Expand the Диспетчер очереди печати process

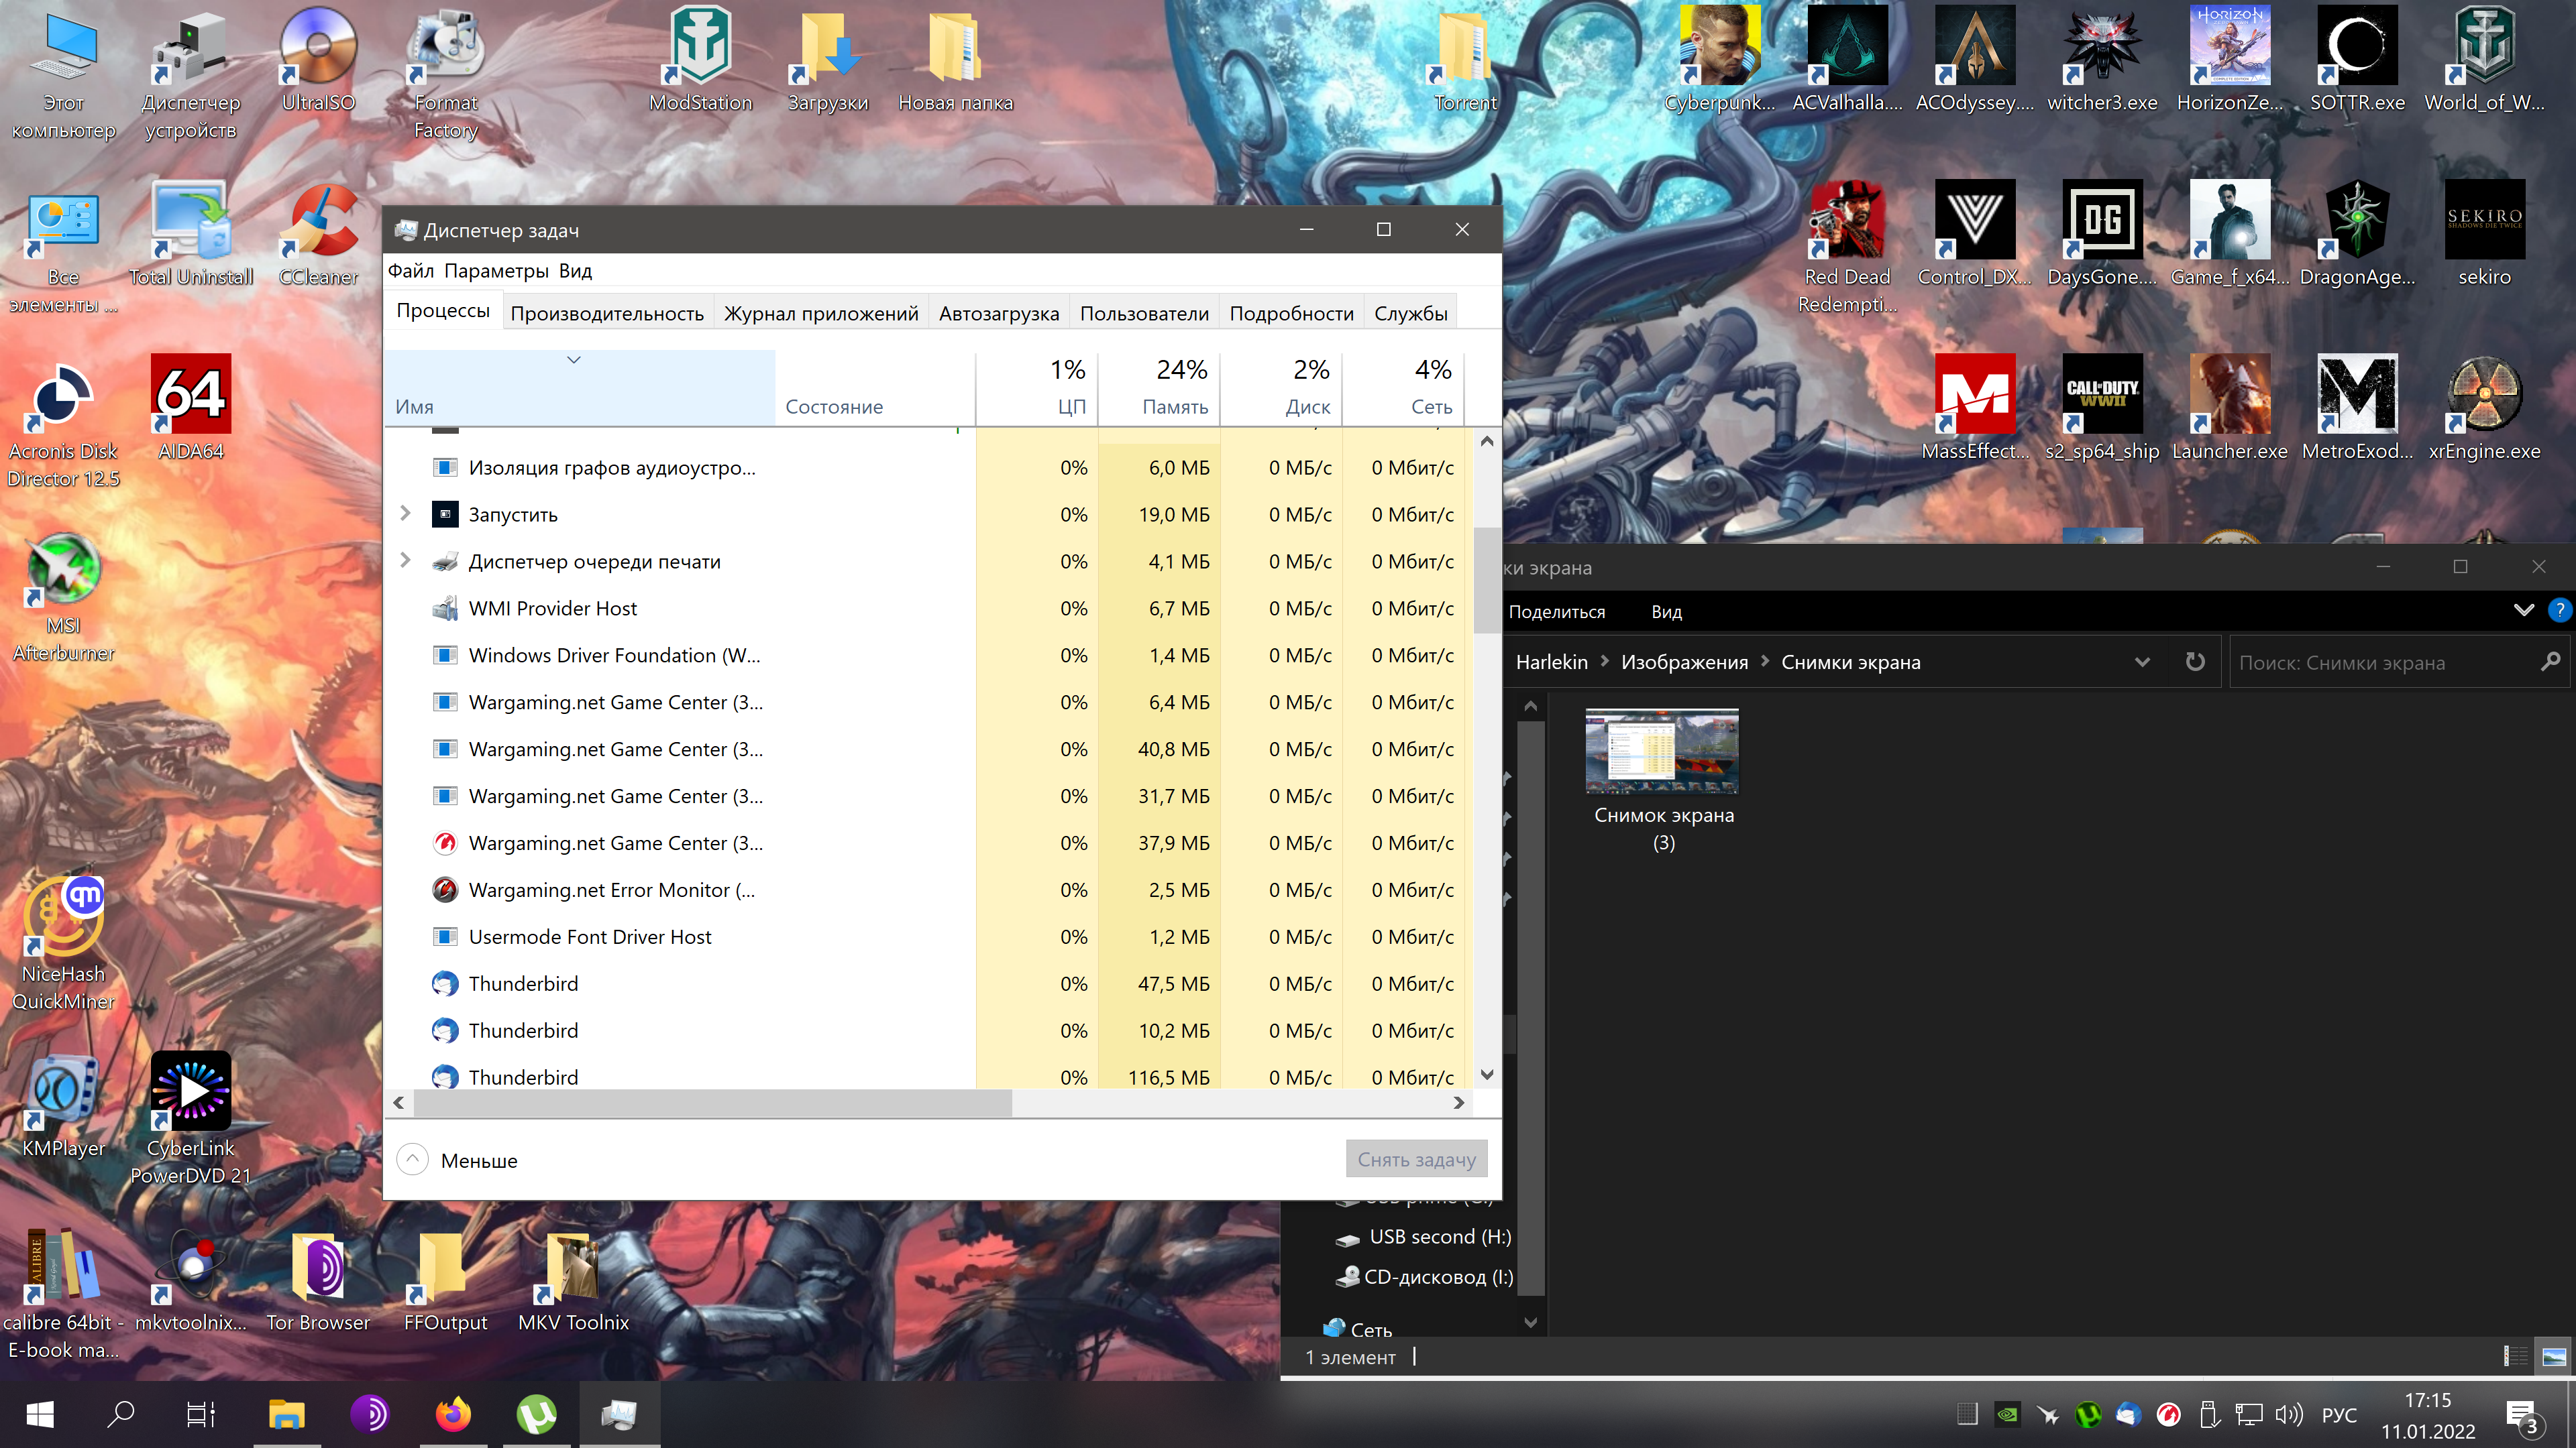(405, 560)
